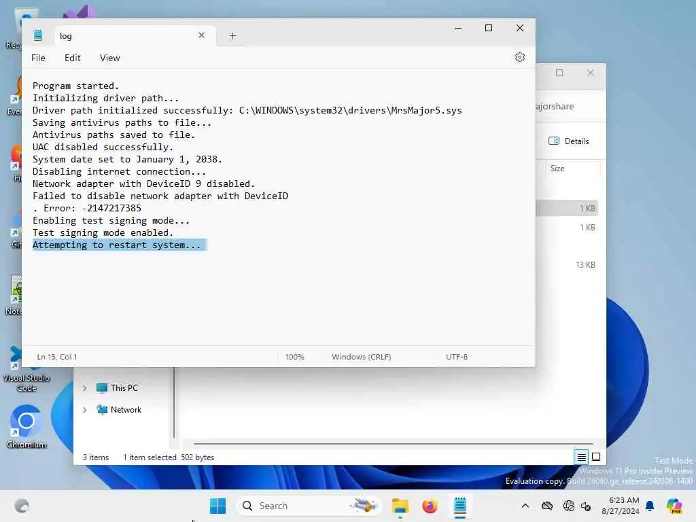Open Visual Studio Code desktop shortcut
This screenshot has height=522, width=696.
(x=27, y=370)
